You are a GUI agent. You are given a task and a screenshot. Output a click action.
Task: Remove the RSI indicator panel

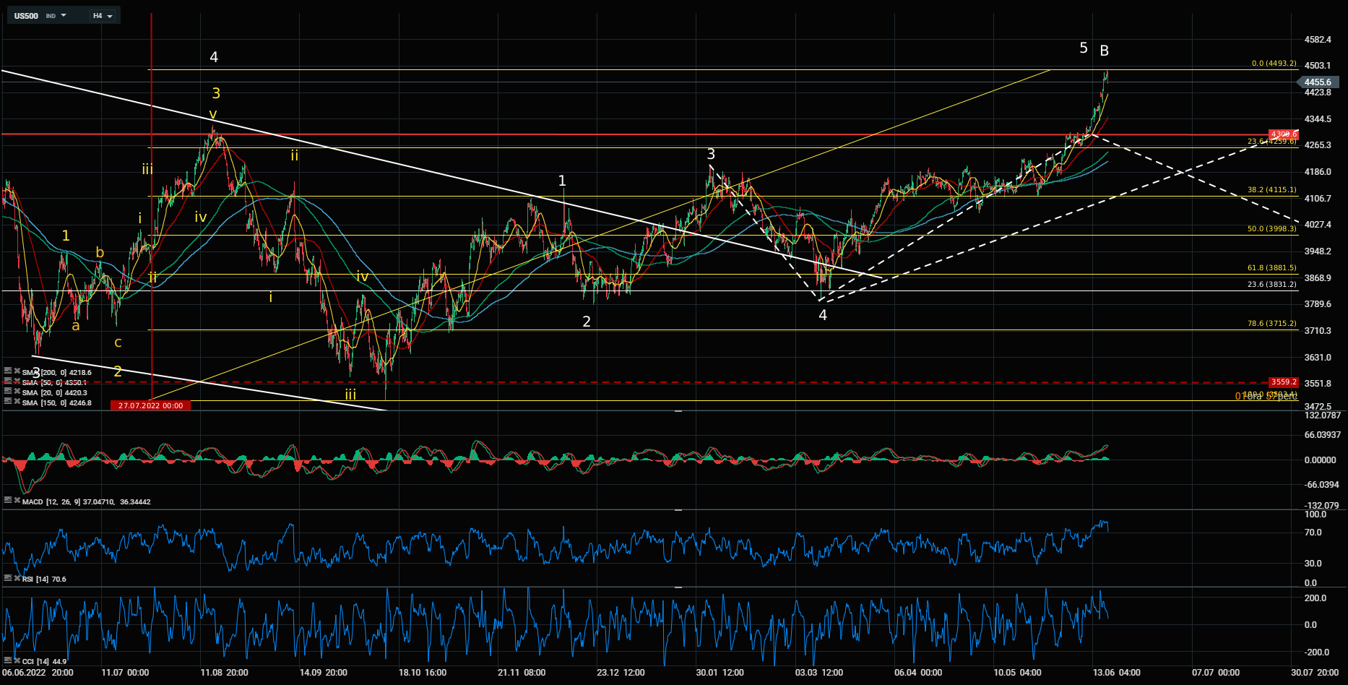pyautogui.click(x=17, y=578)
